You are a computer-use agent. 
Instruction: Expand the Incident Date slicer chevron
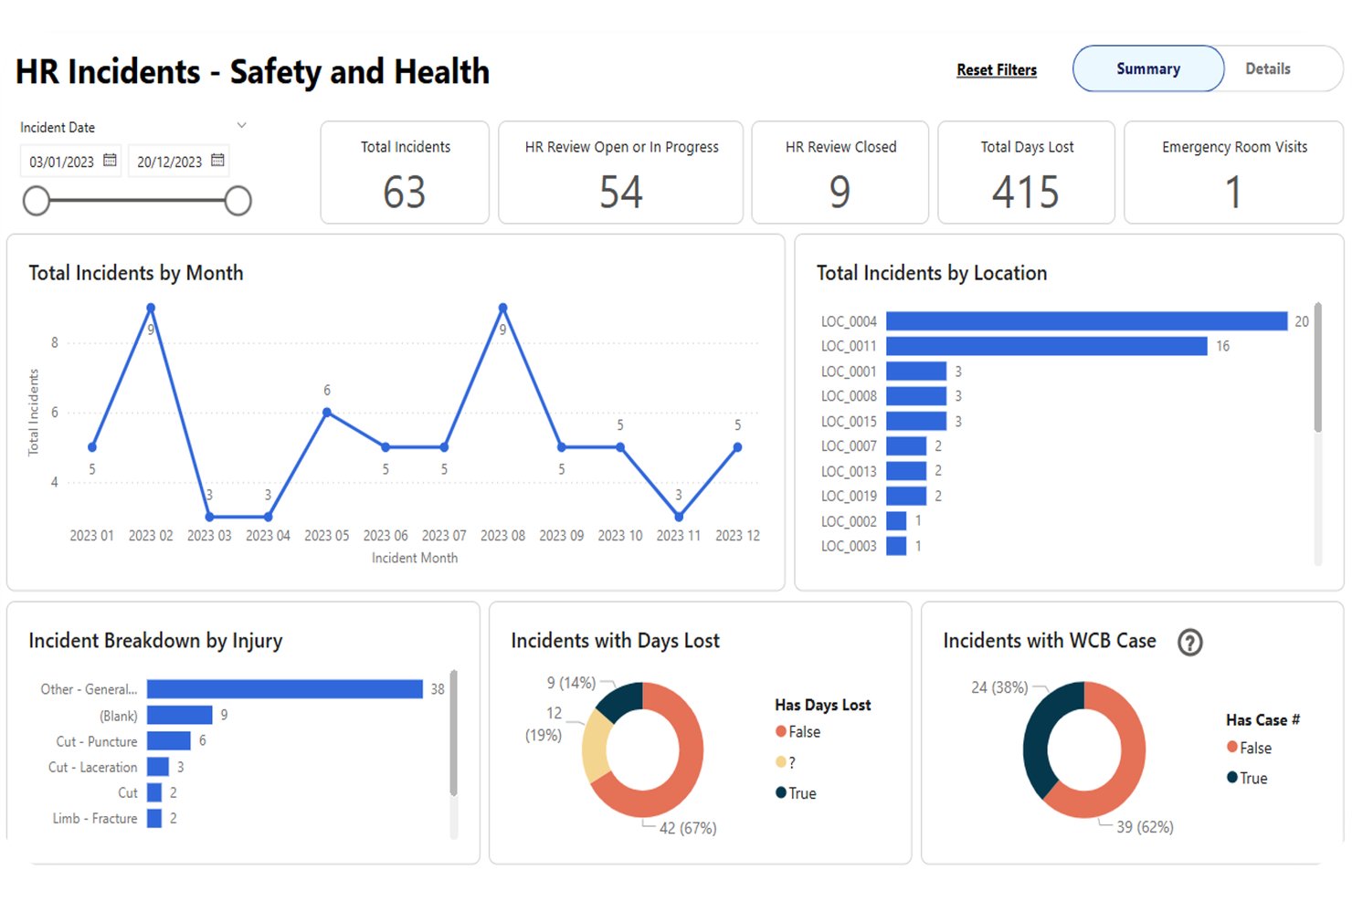[241, 125]
